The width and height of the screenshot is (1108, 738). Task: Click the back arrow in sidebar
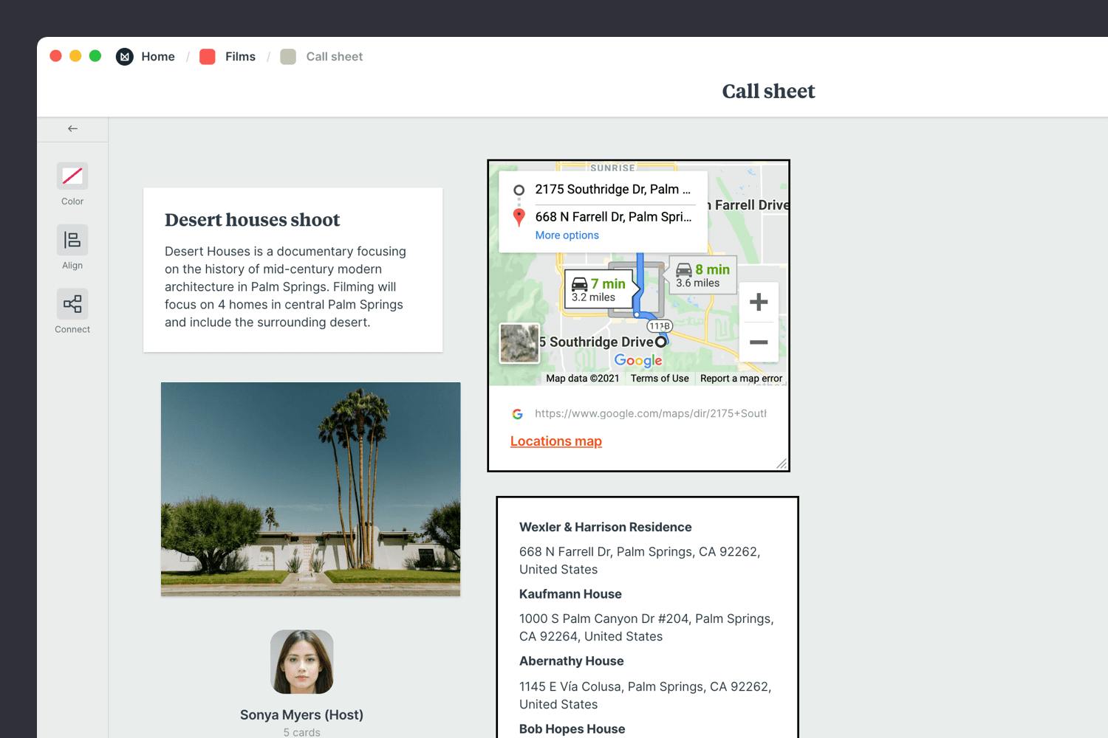click(72, 128)
